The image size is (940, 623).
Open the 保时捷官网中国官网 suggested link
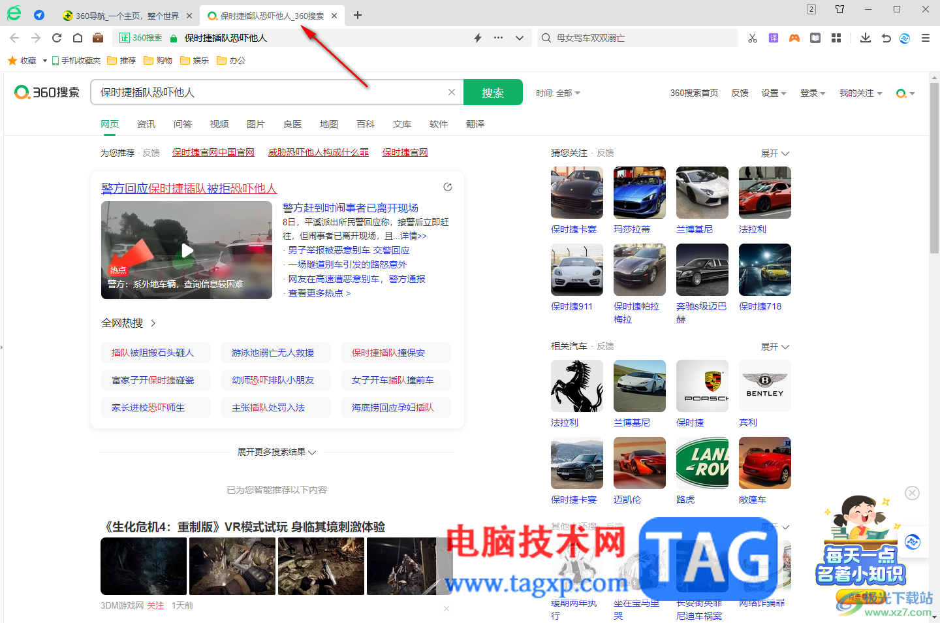[x=213, y=152]
